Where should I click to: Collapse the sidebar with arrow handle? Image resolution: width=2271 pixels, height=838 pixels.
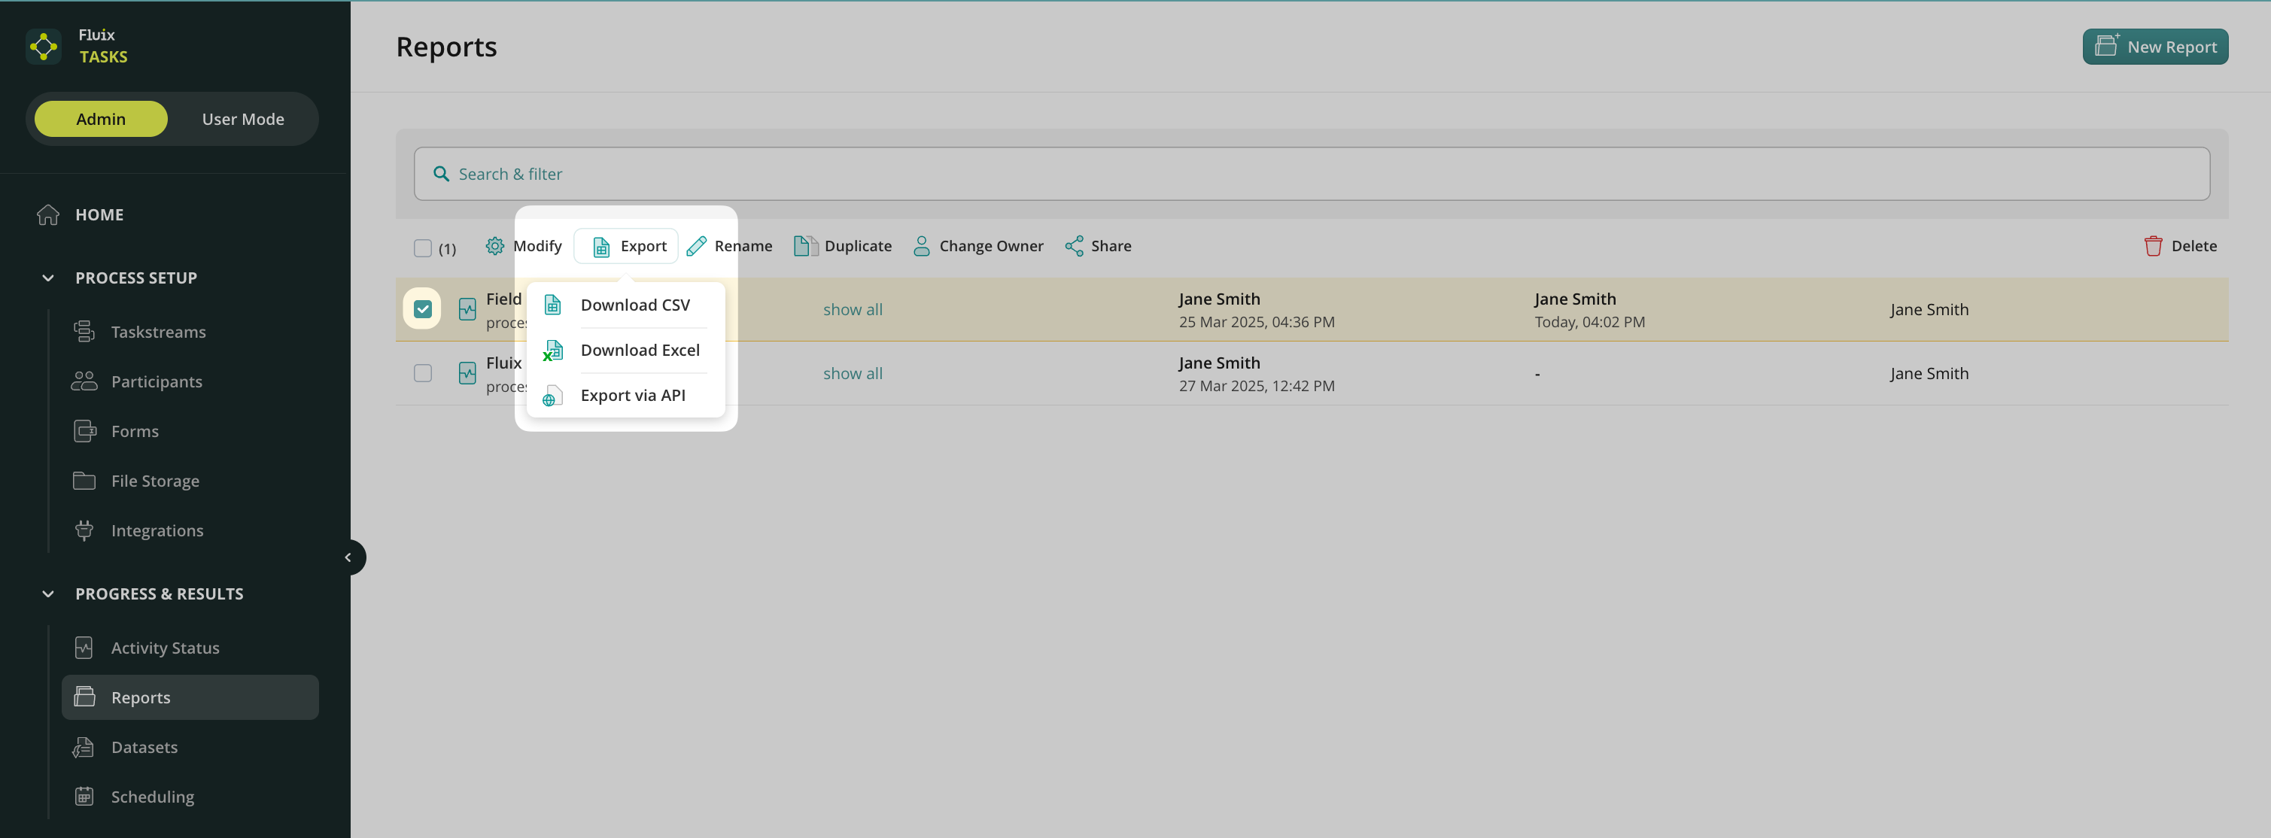tap(348, 557)
